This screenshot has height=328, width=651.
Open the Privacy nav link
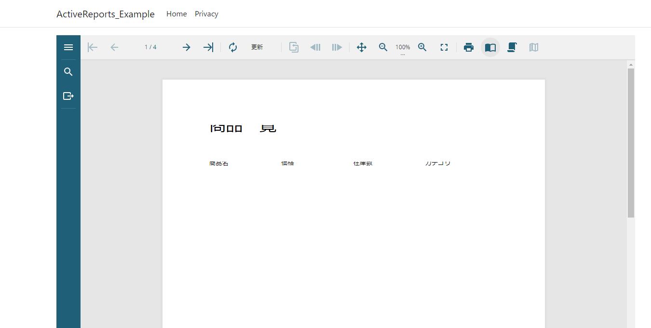pos(206,14)
